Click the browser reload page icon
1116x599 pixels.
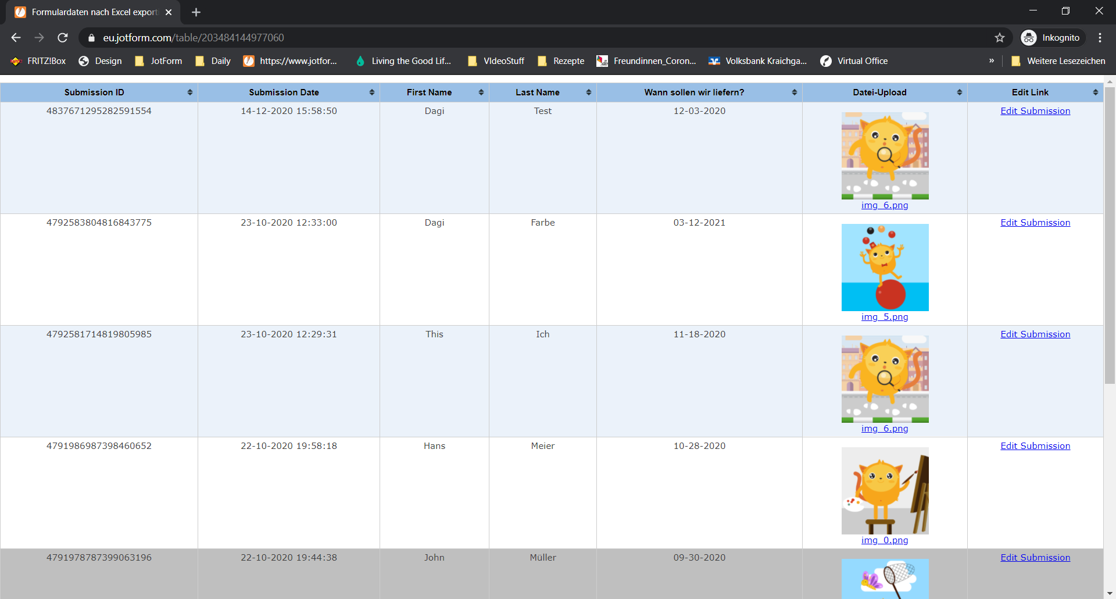(63, 38)
